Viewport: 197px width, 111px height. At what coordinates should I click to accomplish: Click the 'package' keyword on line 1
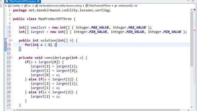pyautogui.click(x=20, y=10)
